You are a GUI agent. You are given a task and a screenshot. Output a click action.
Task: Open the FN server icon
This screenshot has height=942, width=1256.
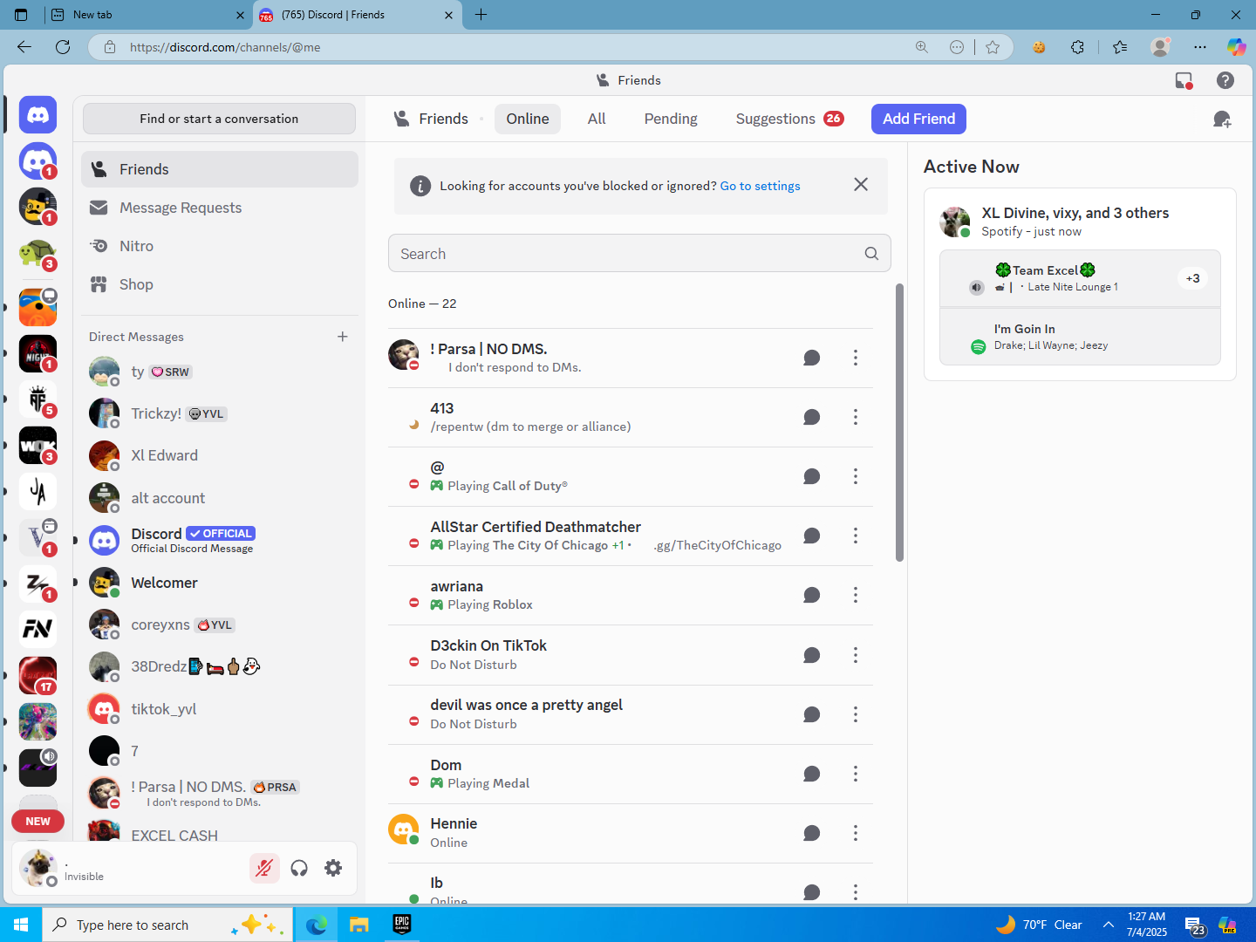[38, 628]
